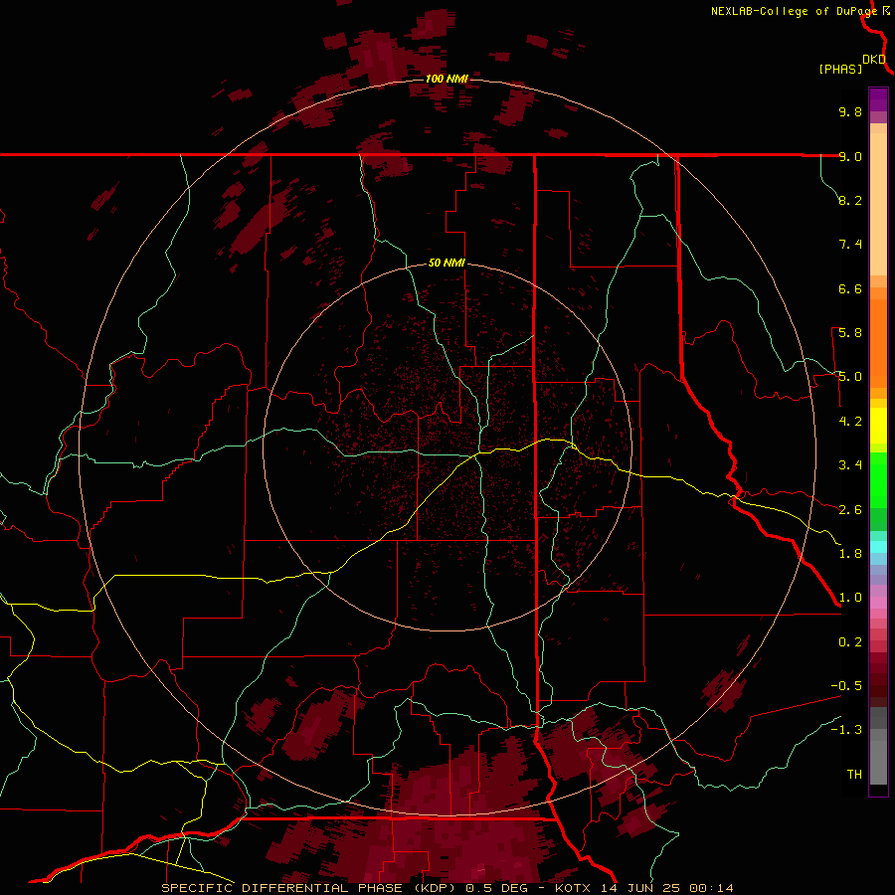Click the [PHAS] units label

pos(840,69)
